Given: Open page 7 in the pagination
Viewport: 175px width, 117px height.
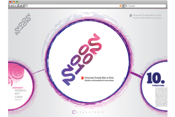Looking at the screenshot, I should [x=93, y=112].
